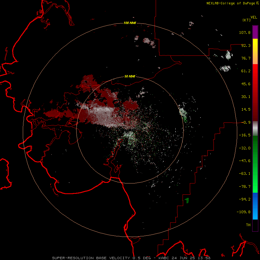Select the 92.3 legend value
Image resolution: width=260 pixels, height=260 pixels.
pos(246,45)
